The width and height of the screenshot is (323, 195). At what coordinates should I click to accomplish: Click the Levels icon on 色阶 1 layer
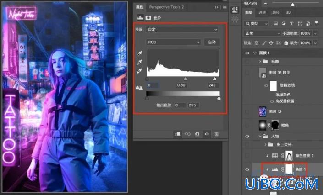click(x=275, y=169)
